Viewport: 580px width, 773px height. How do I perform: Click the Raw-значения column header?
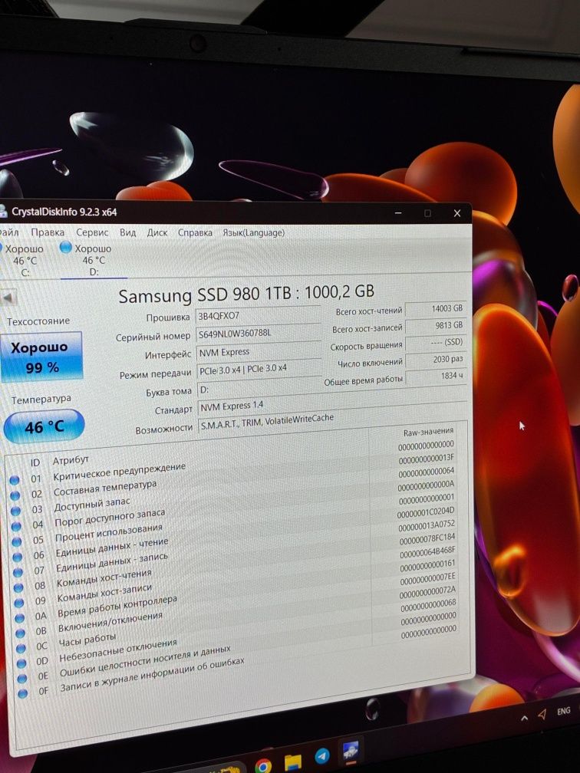click(x=428, y=433)
